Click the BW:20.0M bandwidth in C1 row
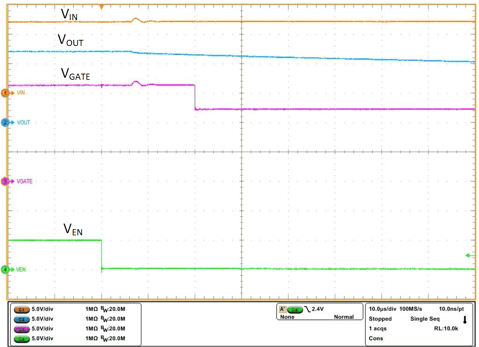The image size is (479, 347). 113,309
